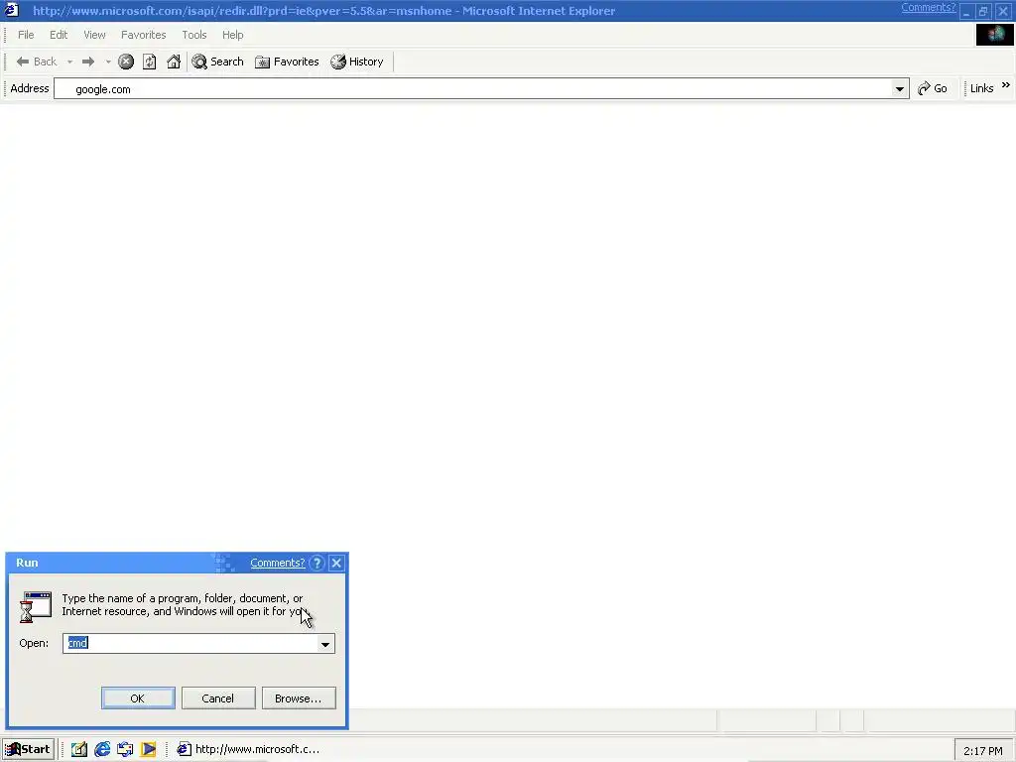Click the taskbar clock showing 2:17 PM

[x=983, y=751]
